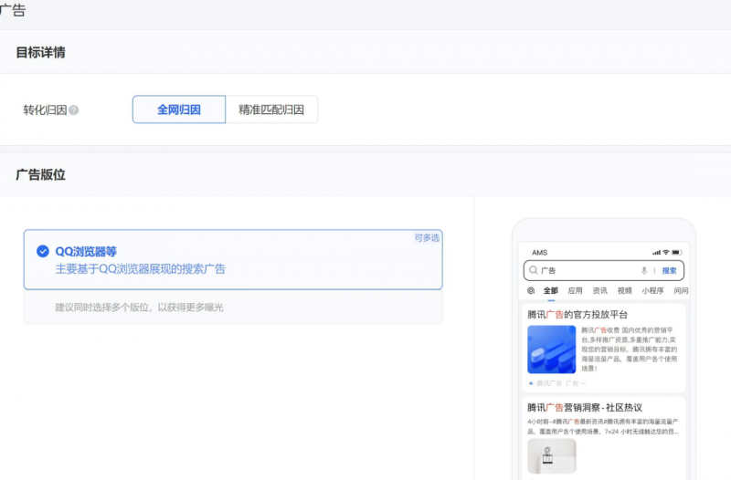Open the 资讯 tab in preview
This screenshot has height=480, width=731.
coord(599,291)
